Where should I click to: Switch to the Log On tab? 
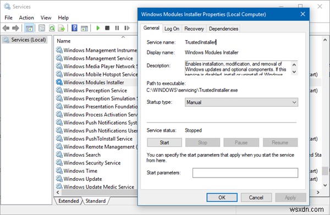172,29
